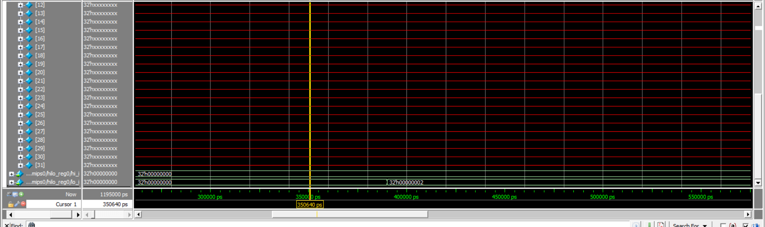Screen dimensions: 765x227
Task: Open the Search For dropdown
Action: 705,225
